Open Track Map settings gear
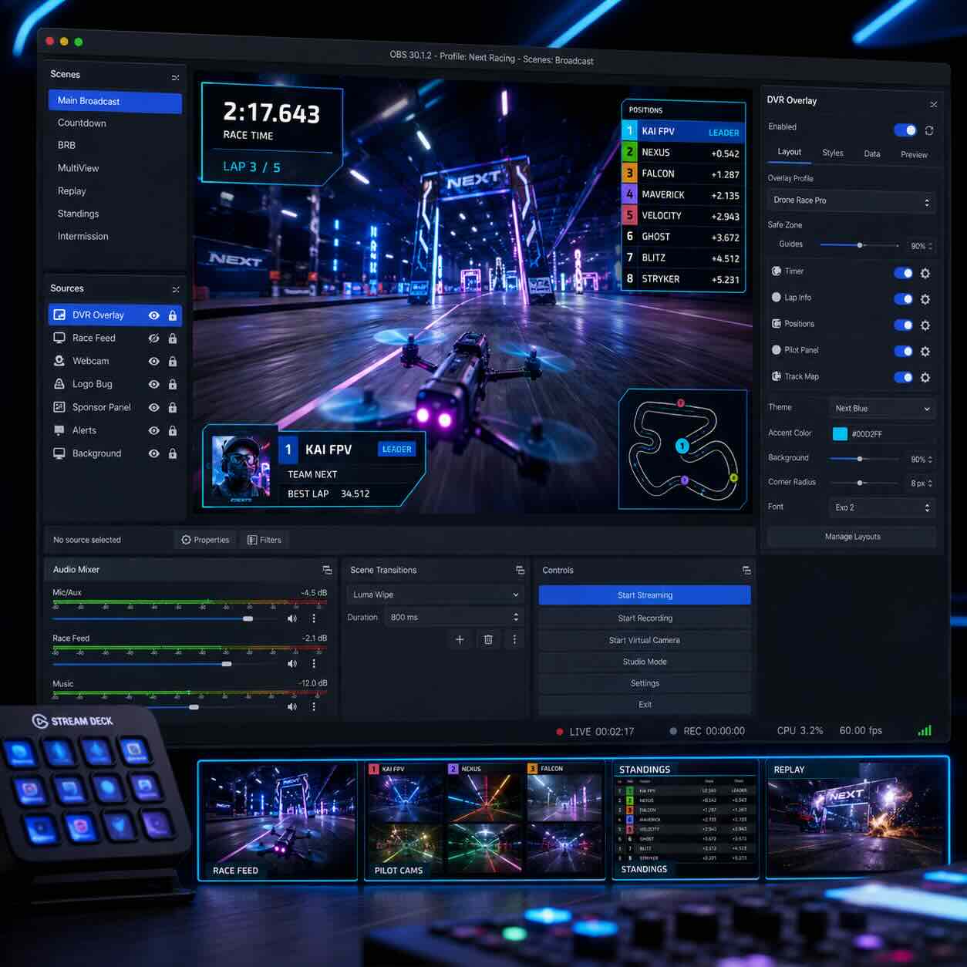 tap(925, 378)
